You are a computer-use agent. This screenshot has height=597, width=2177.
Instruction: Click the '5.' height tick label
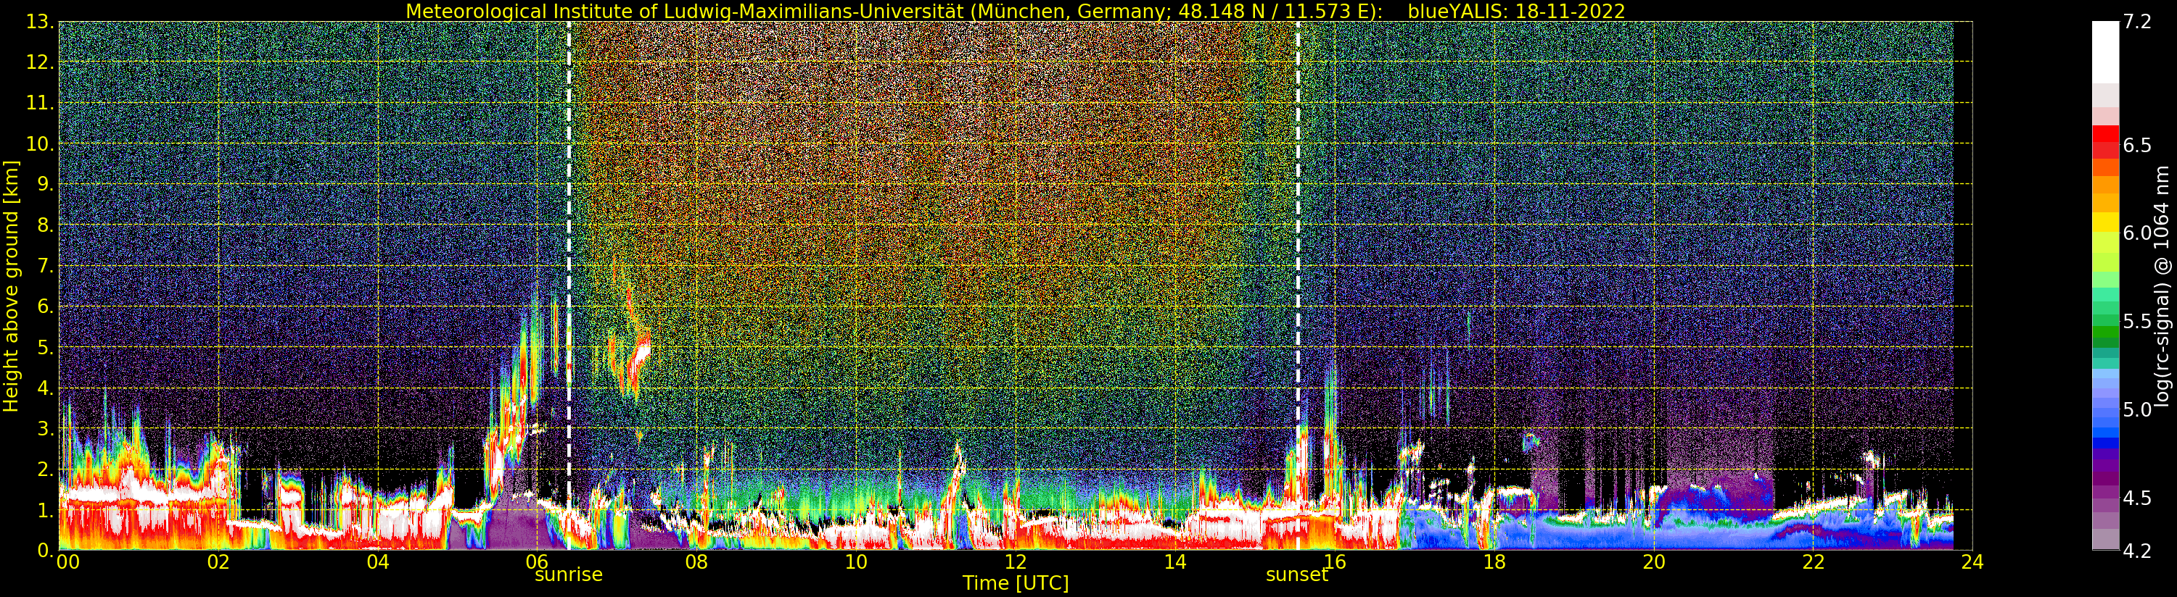[x=46, y=347]
